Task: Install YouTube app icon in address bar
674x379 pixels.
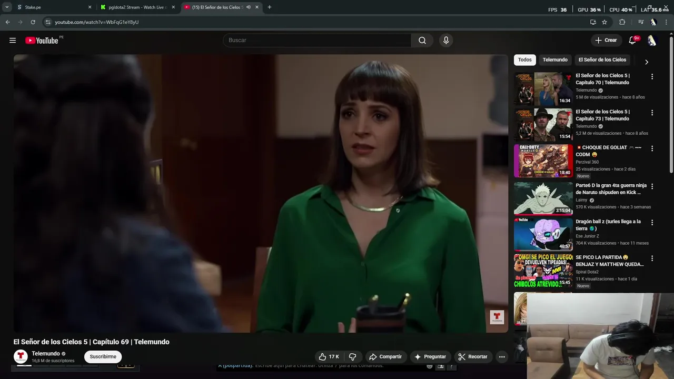Action: [x=593, y=22]
